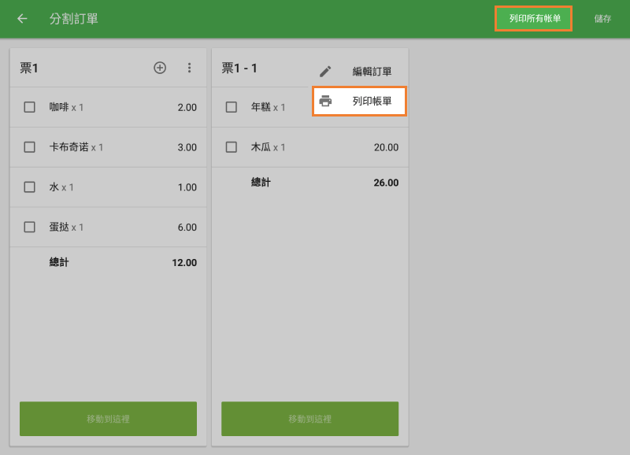Select the 水 item checkbox
Viewport: 630px width, 455px height.
pyautogui.click(x=29, y=187)
